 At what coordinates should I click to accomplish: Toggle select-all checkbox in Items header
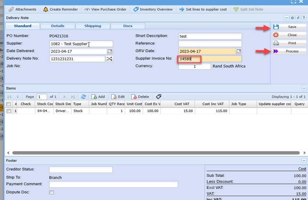coord(9,104)
